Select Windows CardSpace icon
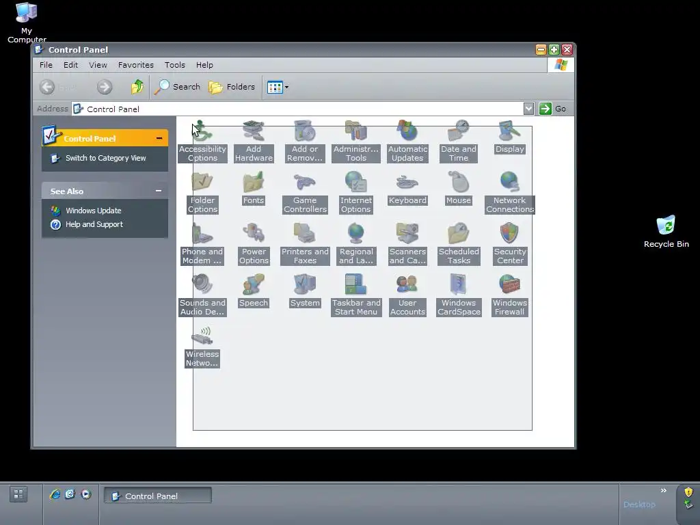This screenshot has height=525, width=700. [459, 295]
